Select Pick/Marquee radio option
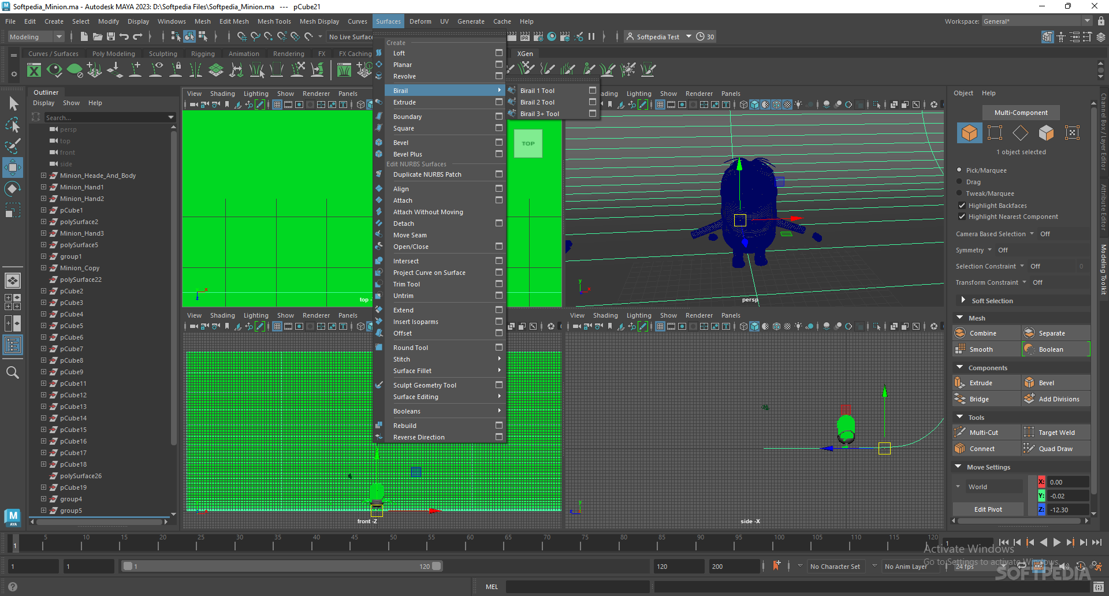This screenshot has height=596, width=1109. point(959,170)
